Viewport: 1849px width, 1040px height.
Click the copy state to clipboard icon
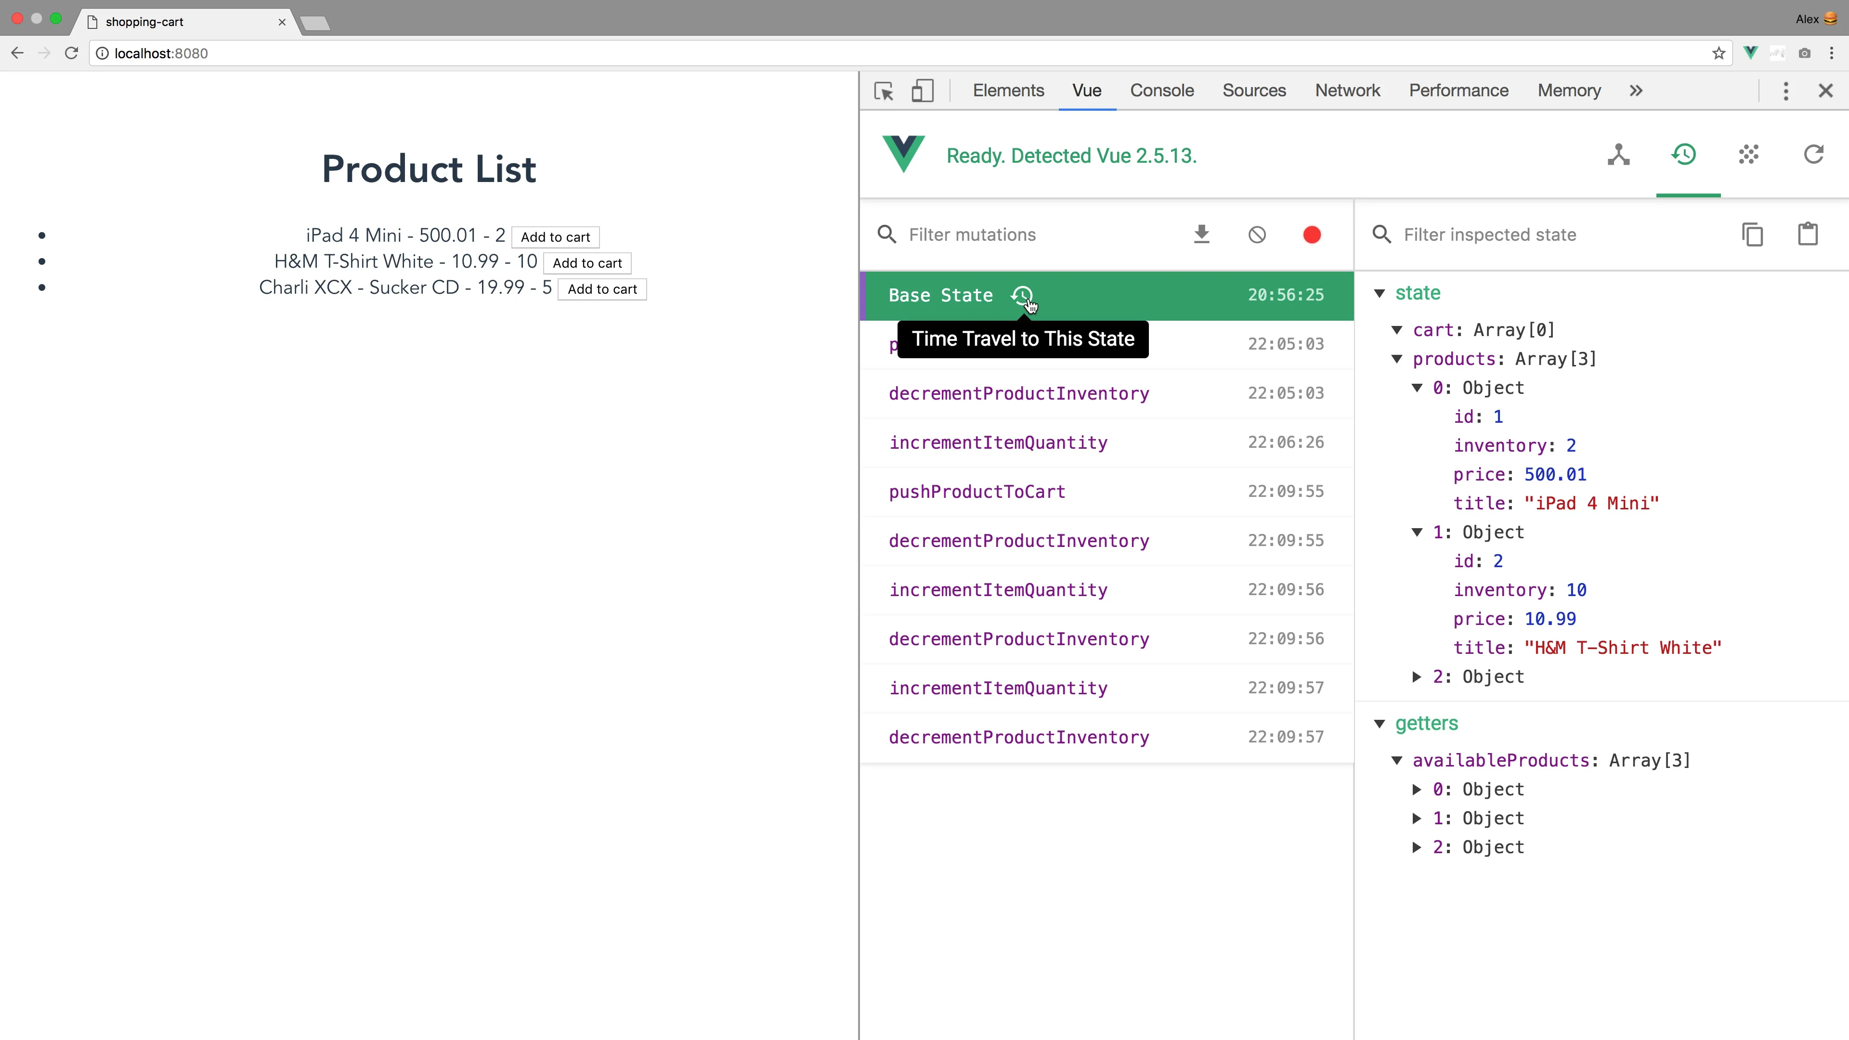1752,234
